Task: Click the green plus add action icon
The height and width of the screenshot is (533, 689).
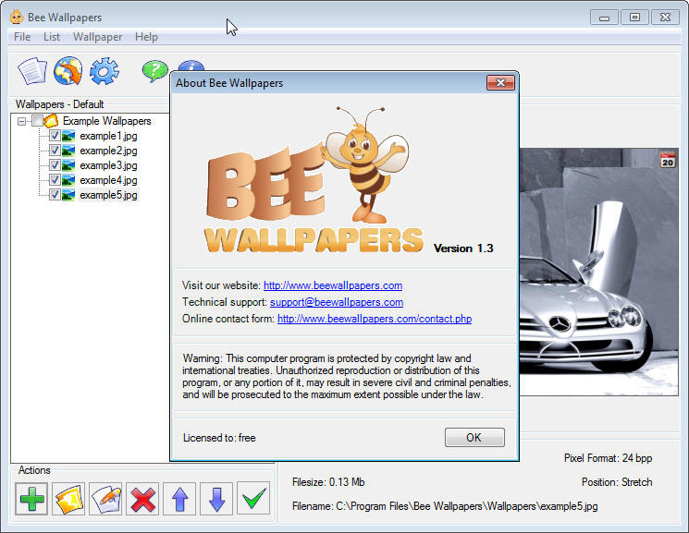Action: click(x=31, y=499)
